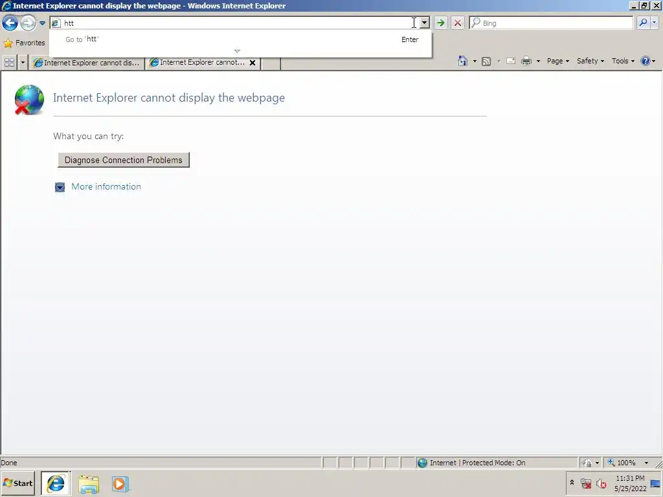Click the 'Done' status bar text
This screenshot has width=663, height=497.
(9, 463)
